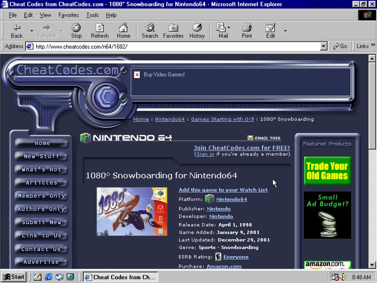Launch Internet Explorer from Quick Launch

[49, 277]
